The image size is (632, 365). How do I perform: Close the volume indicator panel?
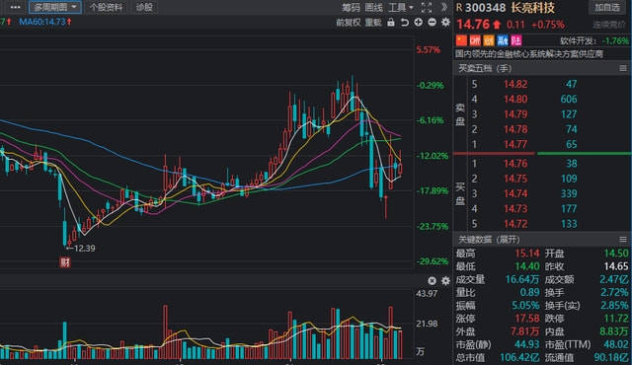coord(432,280)
